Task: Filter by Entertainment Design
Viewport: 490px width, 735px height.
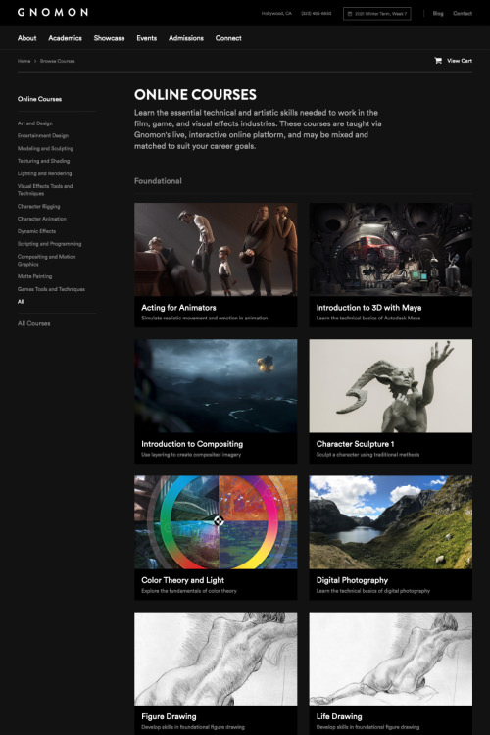Action: tap(43, 136)
